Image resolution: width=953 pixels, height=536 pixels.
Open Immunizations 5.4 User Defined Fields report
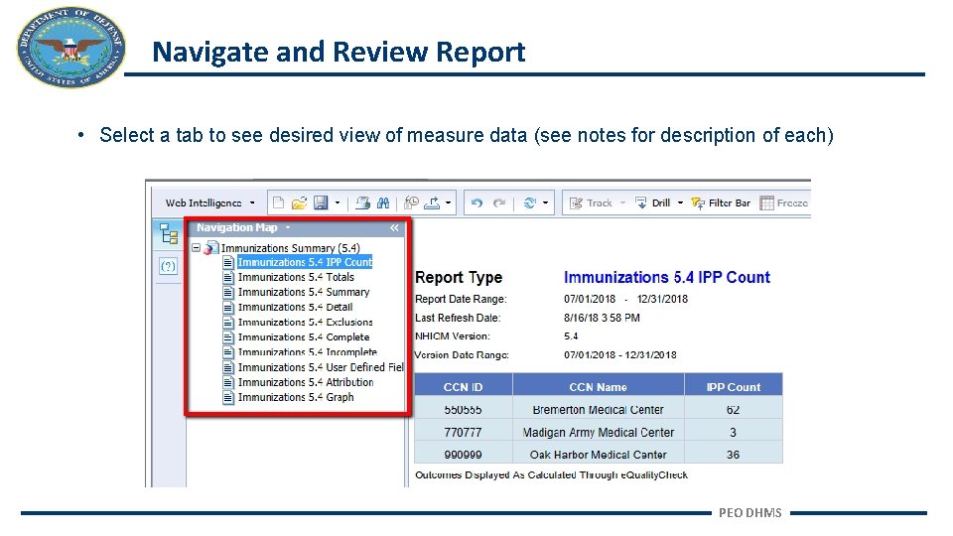[321, 367]
